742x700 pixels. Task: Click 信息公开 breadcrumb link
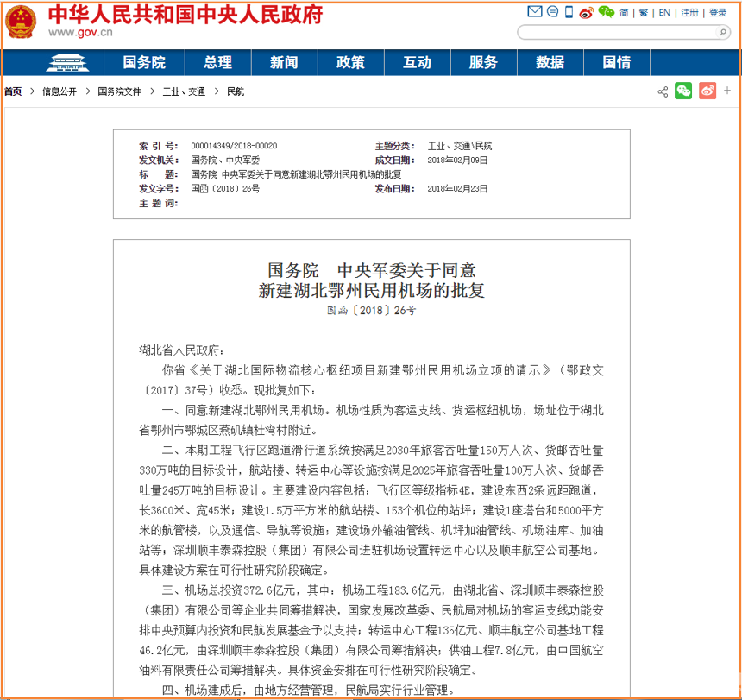point(60,91)
